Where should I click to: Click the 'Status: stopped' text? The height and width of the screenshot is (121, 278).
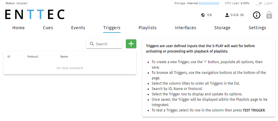16,3
